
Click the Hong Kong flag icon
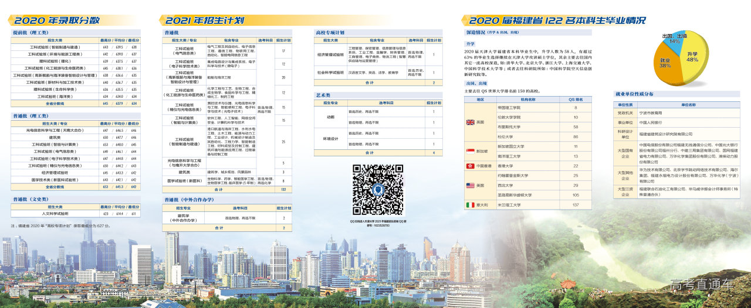pyautogui.click(x=470, y=166)
